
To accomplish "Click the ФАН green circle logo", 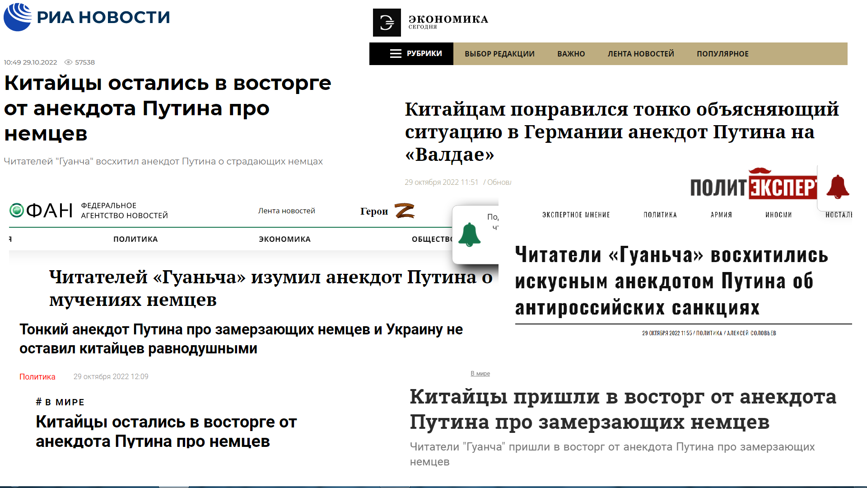I will pos(17,210).
